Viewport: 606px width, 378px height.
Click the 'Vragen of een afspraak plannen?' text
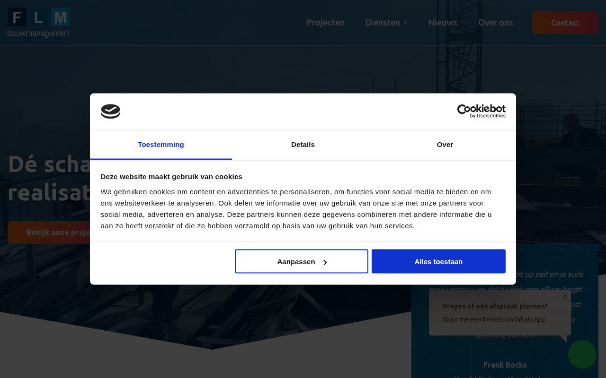click(x=495, y=306)
